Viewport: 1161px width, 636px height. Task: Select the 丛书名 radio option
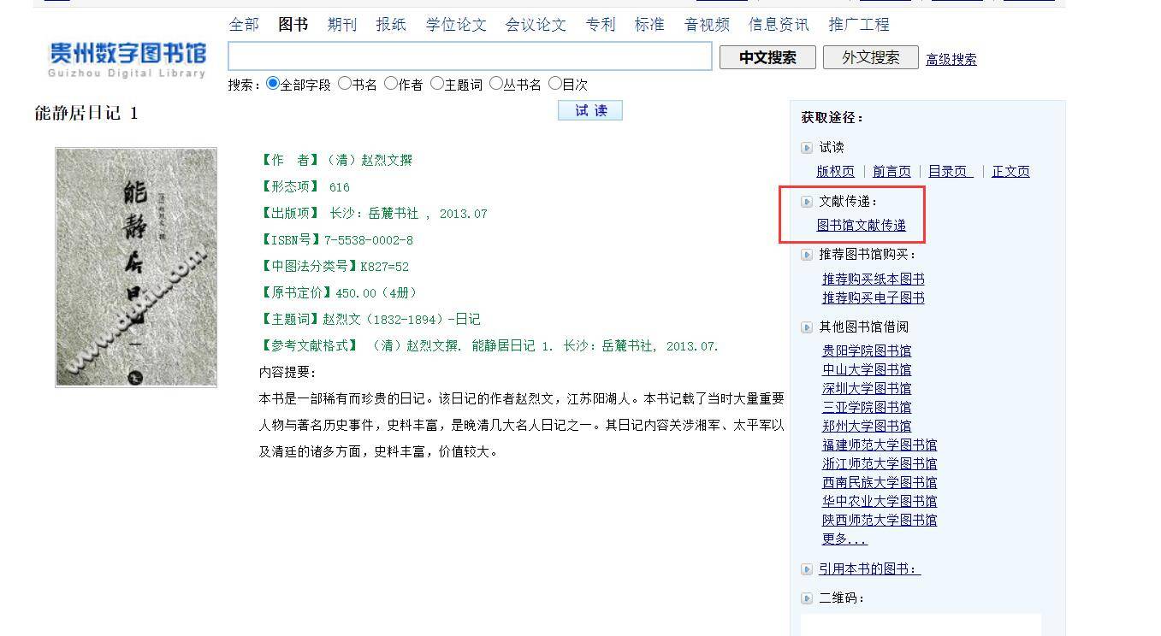(496, 84)
